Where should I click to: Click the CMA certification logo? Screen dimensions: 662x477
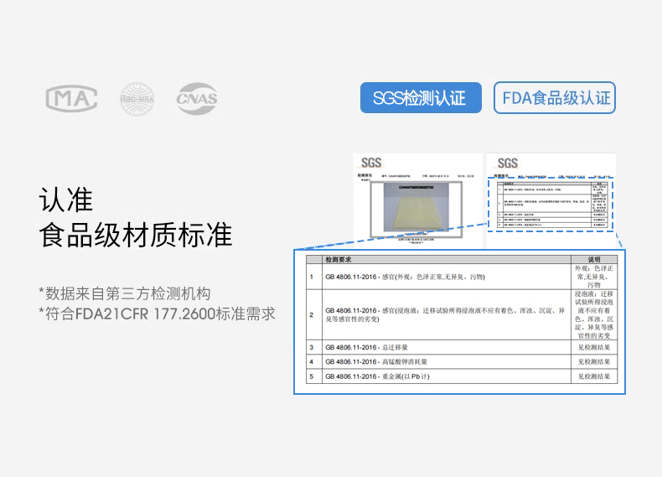click(70, 99)
